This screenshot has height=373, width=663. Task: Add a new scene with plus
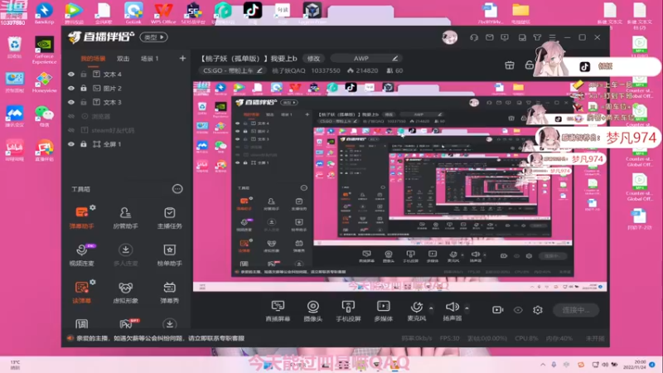(x=182, y=58)
